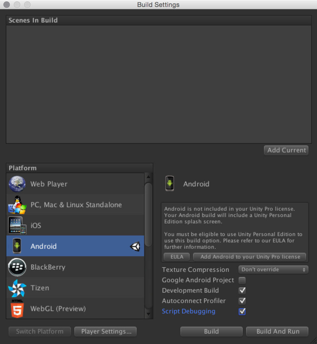Click the Tizen pinwheel icon
317x344 pixels.
(x=17, y=288)
